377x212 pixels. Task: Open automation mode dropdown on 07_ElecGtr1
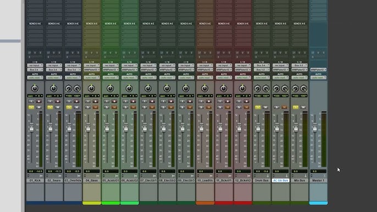pos(148,77)
